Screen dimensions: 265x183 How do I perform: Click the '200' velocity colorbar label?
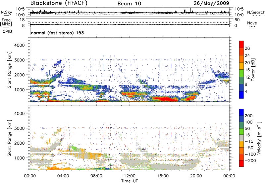(x=249, y=116)
